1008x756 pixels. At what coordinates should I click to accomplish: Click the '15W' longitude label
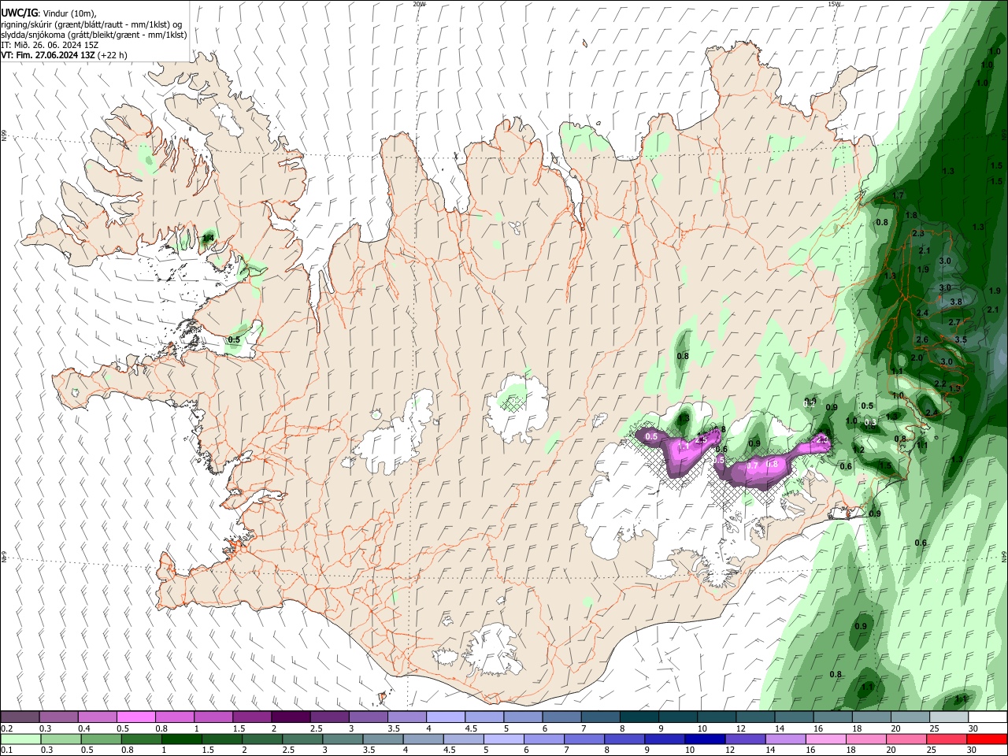pos(833,4)
